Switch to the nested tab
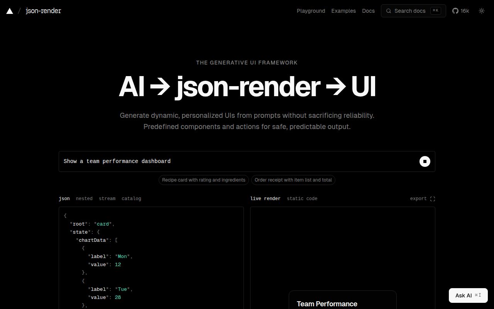This screenshot has width=494, height=309. coord(84,199)
